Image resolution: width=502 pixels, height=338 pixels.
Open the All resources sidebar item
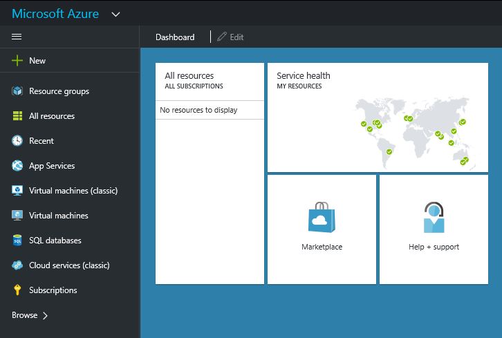point(52,116)
